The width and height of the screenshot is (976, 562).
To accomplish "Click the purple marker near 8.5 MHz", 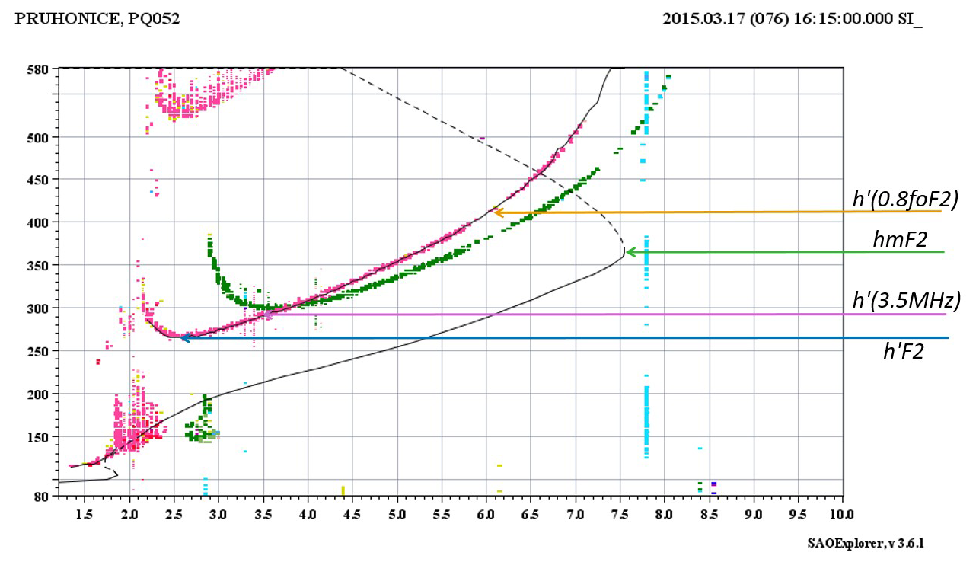I will pos(713,484).
